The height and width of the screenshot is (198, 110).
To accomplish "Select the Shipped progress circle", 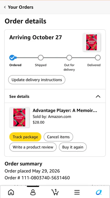I will tap(41, 58).
